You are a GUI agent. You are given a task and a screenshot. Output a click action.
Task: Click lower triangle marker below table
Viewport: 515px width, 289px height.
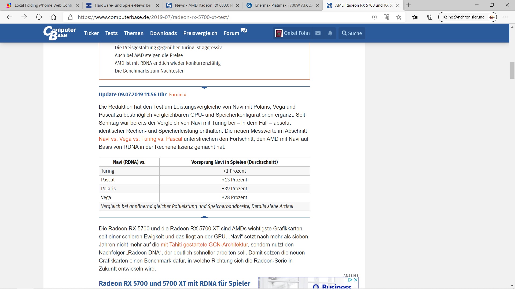(204, 216)
